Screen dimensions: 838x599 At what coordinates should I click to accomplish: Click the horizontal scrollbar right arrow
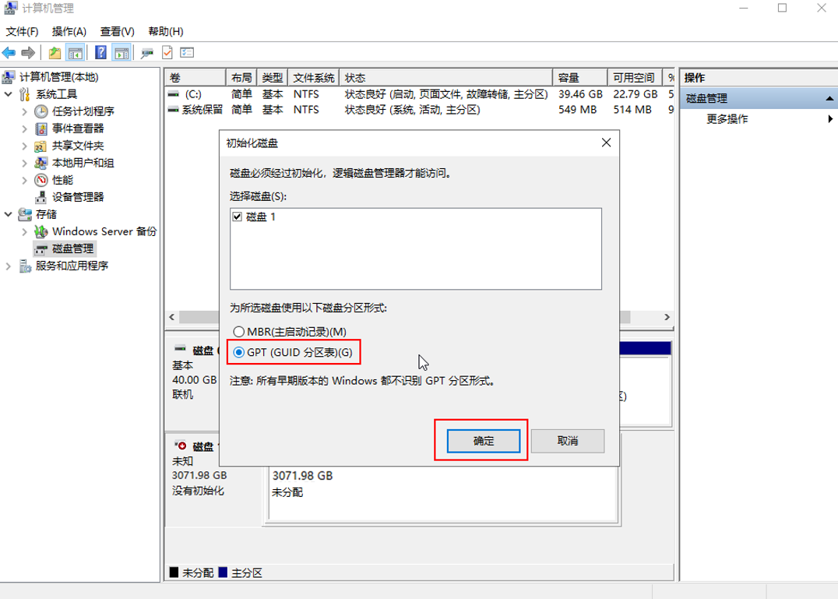point(667,317)
